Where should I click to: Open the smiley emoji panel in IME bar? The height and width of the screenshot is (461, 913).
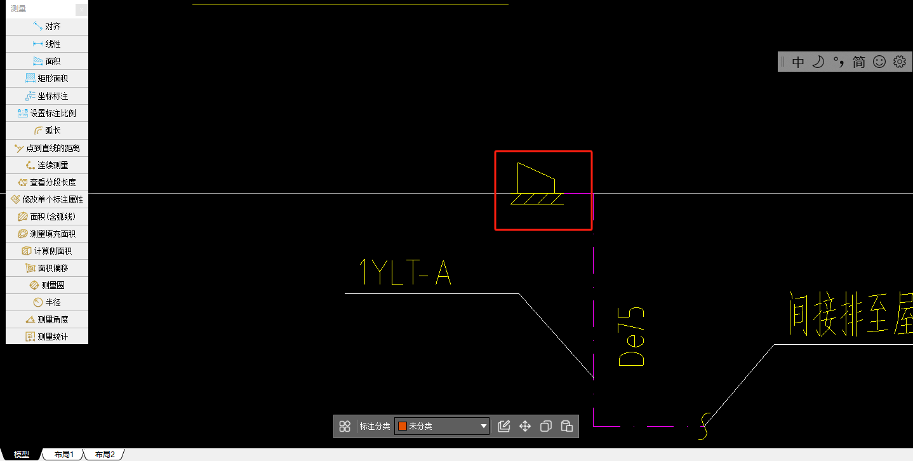(x=879, y=62)
